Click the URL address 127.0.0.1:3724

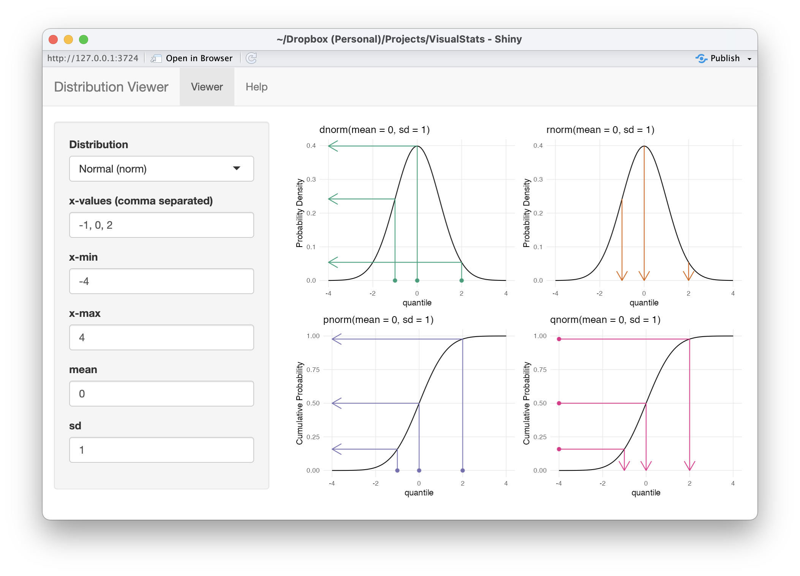(x=93, y=58)
